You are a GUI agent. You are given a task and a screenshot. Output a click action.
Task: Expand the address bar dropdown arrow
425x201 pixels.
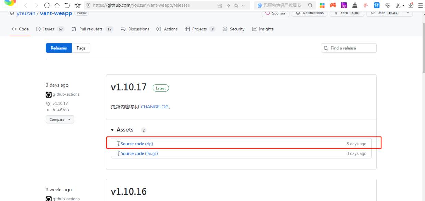coord(243,5)
